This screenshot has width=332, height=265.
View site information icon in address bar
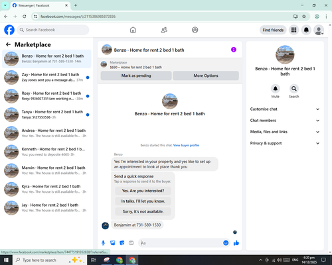tap(35, 17)
